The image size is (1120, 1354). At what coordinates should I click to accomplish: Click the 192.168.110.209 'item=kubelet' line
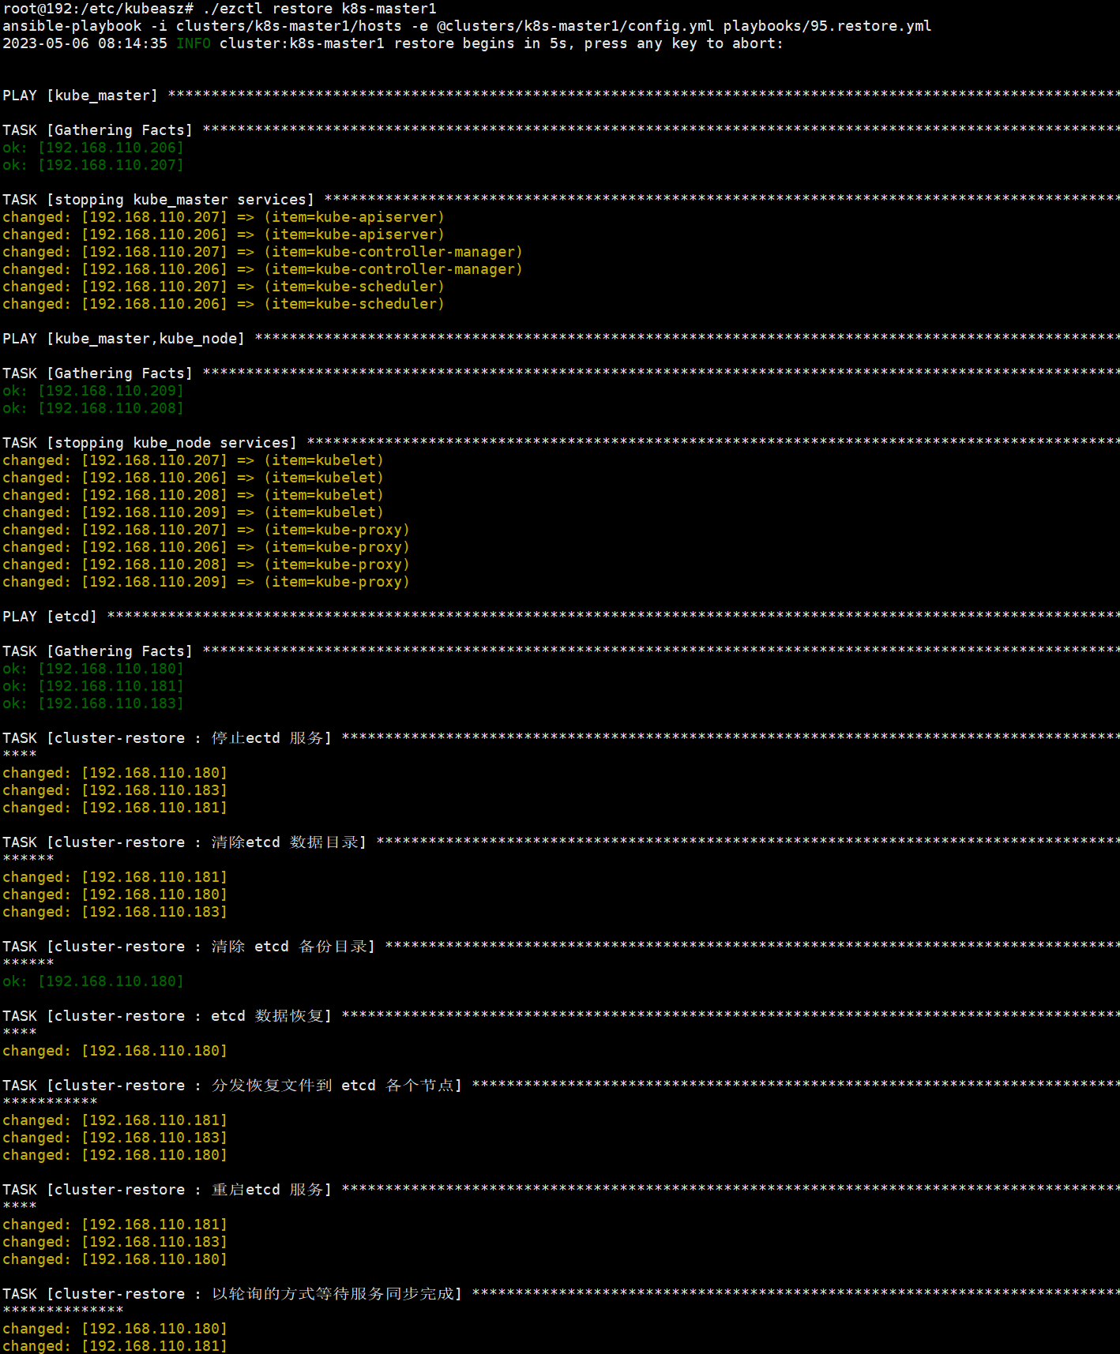193,512
